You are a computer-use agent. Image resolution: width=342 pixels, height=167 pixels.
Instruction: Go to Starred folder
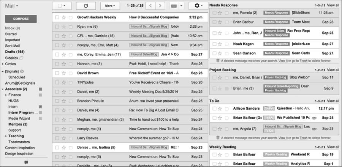11,34
